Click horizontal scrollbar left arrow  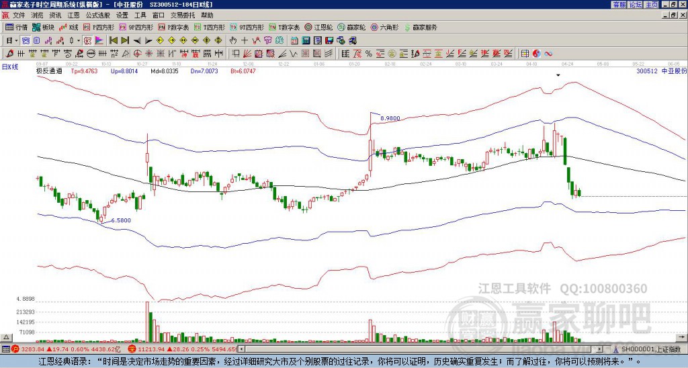(x=242, y=349)
